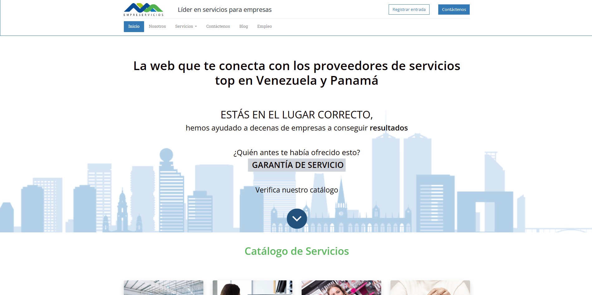
Task: Click the ESTÁS EN EL LUGAR CORRECTO heading
Action: point(297,115)
